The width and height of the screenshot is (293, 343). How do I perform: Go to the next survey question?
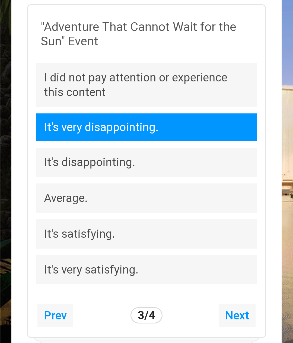pos(237,315)
